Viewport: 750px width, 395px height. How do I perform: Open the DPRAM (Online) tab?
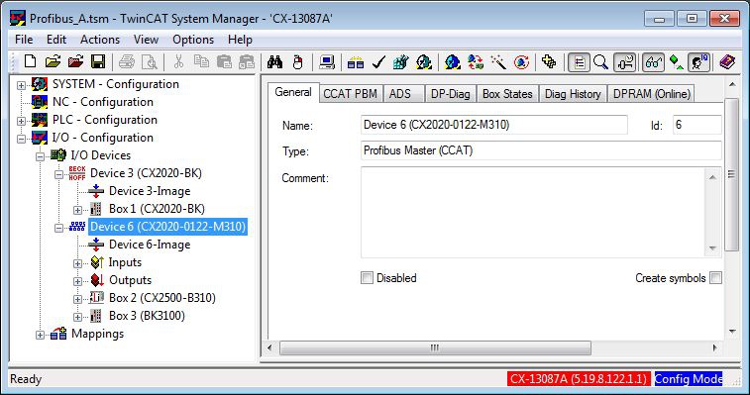(x=652, y=94)
